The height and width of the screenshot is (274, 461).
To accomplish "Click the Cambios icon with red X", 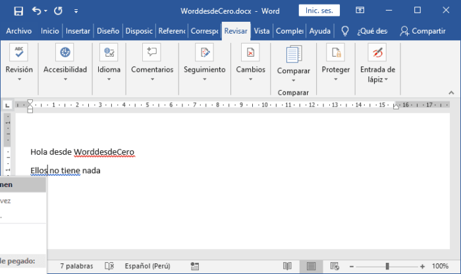I will [250, 52].
